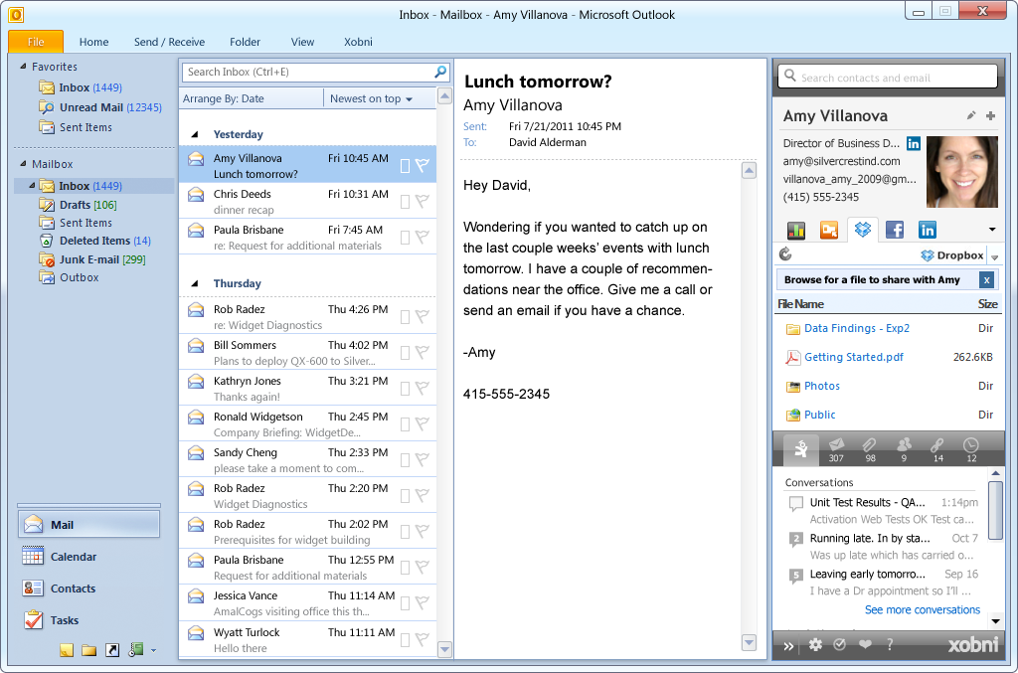Image resolution: width=1018 pixels, height=673 pixels.
Task: Open the Home ribbon tab
Action: [x=94, y=42]
